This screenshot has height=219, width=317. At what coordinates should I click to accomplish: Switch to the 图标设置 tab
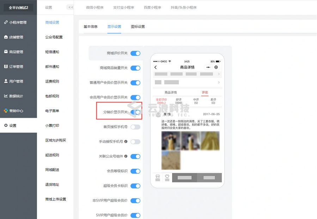click(138, 27)
